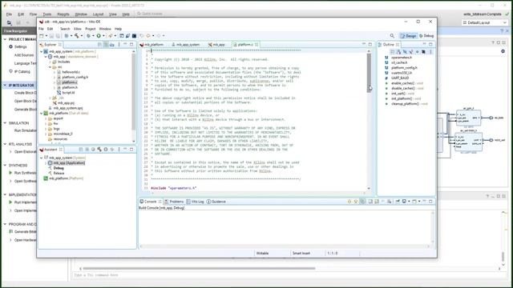
Task: Click the Pin Console icon
Action: [x=398, y=202]
